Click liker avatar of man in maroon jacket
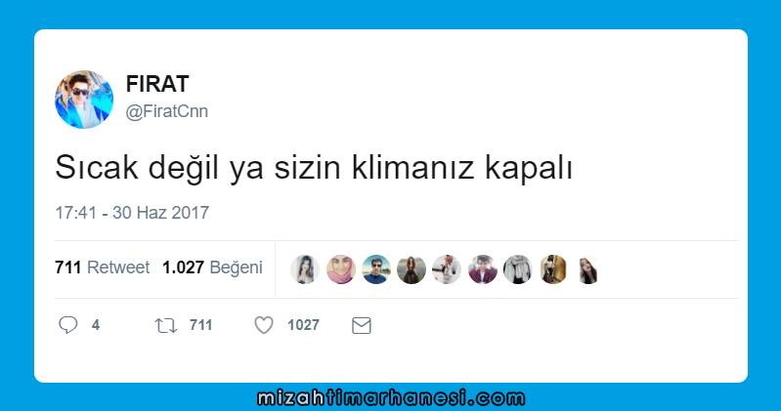Image resolution: width=781 pixels, height=411 pixels. click(483, 269)
